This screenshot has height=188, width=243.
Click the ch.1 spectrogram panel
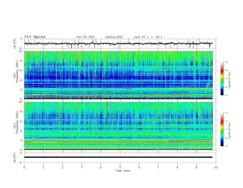pos(118,75)
